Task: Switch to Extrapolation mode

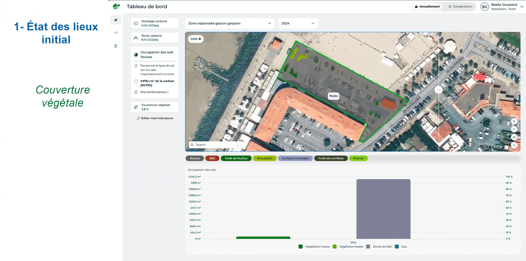Action: pos(460,7)
